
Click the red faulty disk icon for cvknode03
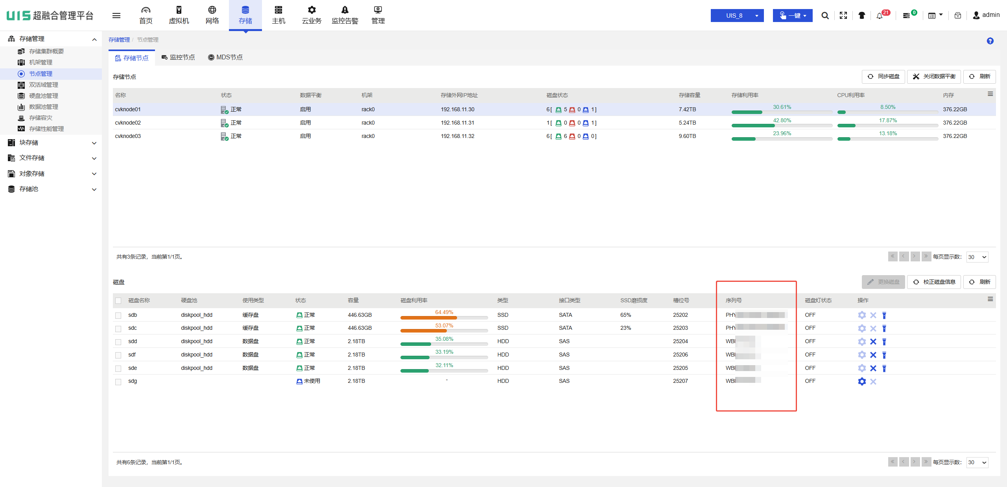coord(572,136)
